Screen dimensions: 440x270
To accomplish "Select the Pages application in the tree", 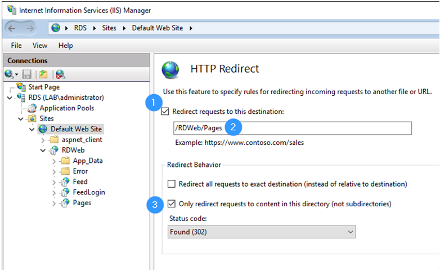I will 82,203.
